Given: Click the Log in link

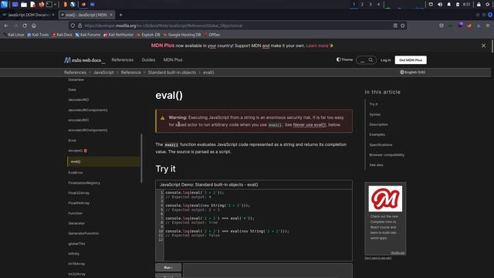Looking at the screenshot, I should click(386, 60).
